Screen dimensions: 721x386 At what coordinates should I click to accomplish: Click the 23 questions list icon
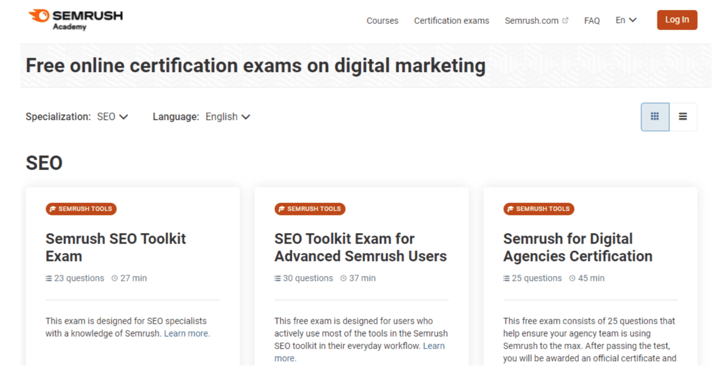pos(48,278)
